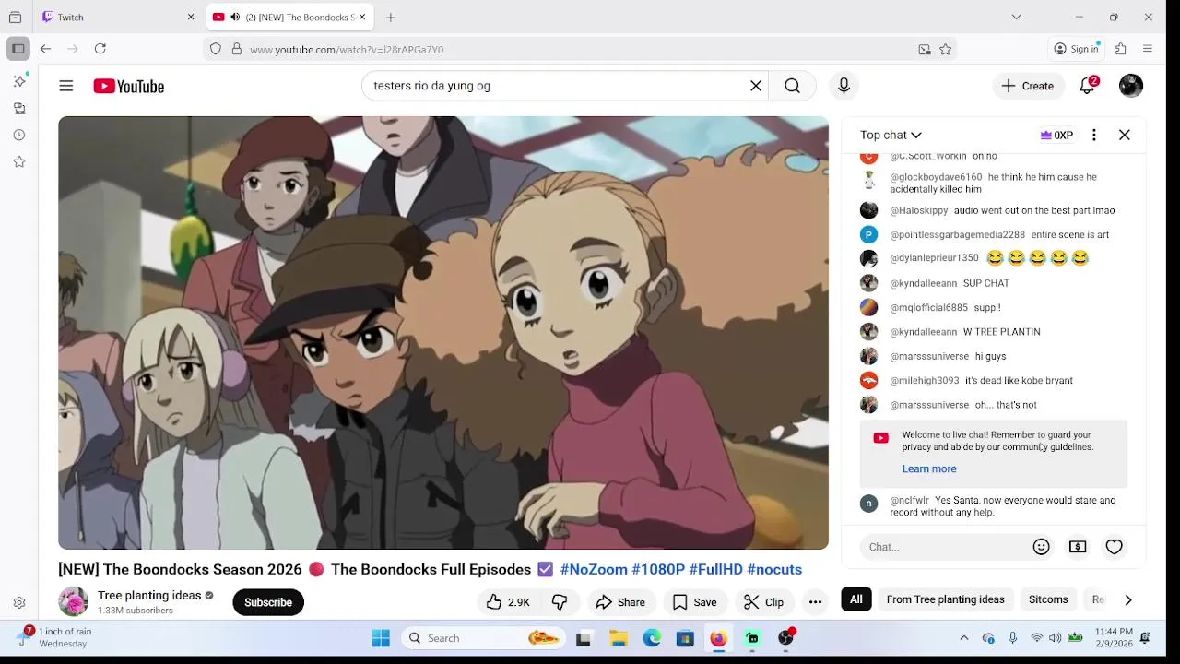Click the Boondocks video player
The image size is (1180, 664).
click(x=443, y=333)
